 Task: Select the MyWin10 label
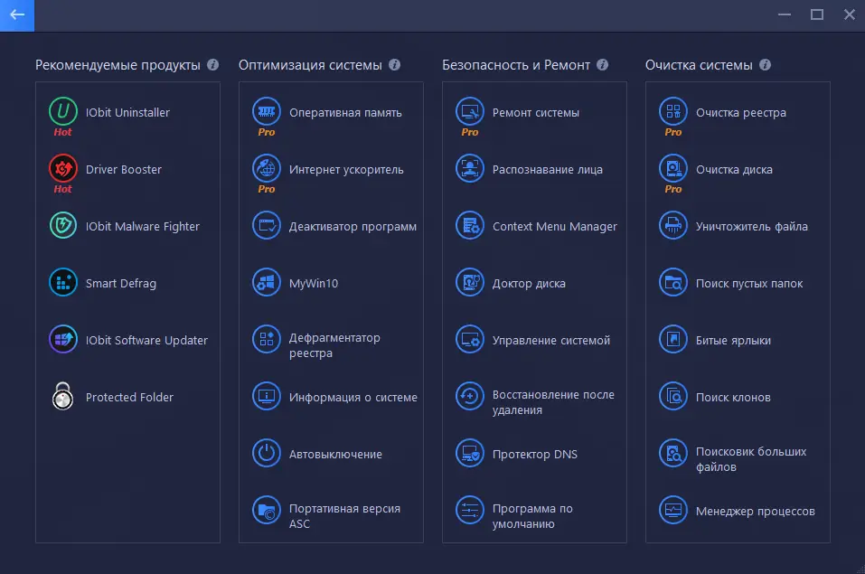tap(314, 283)
